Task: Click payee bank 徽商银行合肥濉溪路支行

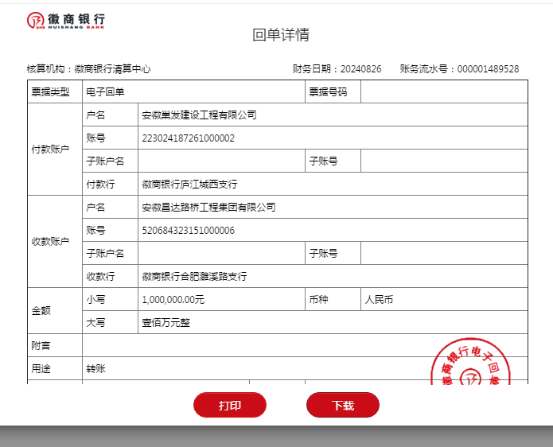Action: pyautogui.click(x=194, y=277)
